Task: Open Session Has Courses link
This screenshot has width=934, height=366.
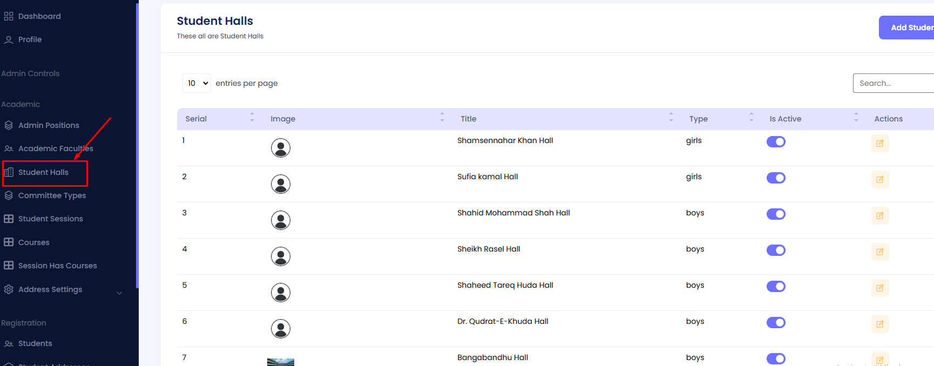Action: [x=57, y=266]
